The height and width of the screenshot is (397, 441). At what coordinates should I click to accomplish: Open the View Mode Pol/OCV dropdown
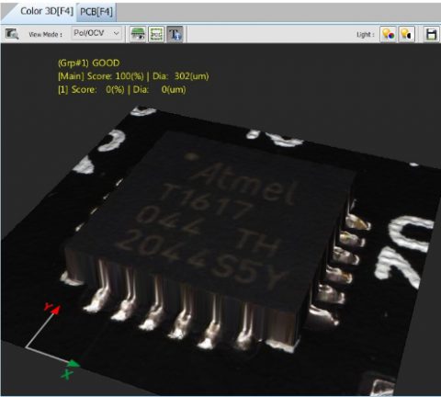(96, 33)
